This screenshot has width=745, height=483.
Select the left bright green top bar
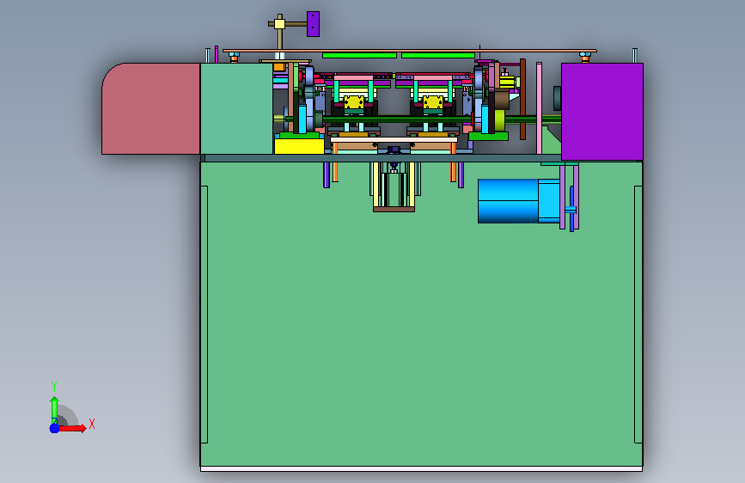359,56
